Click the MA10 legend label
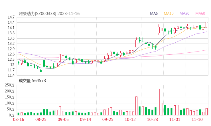 pos(169,13)
